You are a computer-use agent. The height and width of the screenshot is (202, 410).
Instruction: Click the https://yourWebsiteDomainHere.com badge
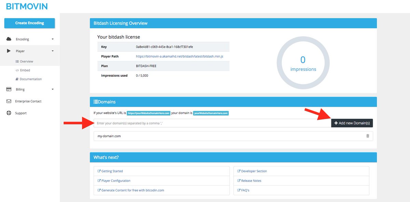149,113
